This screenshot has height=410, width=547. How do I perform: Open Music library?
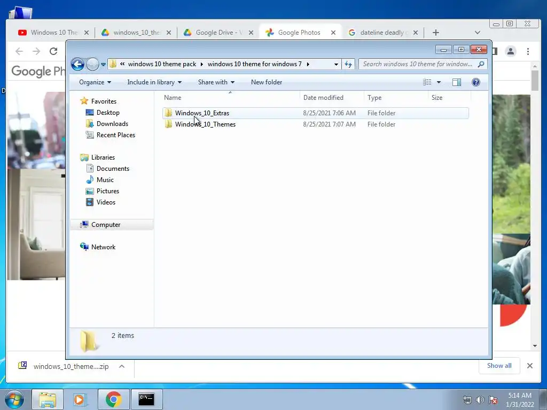tap(105, 180)
